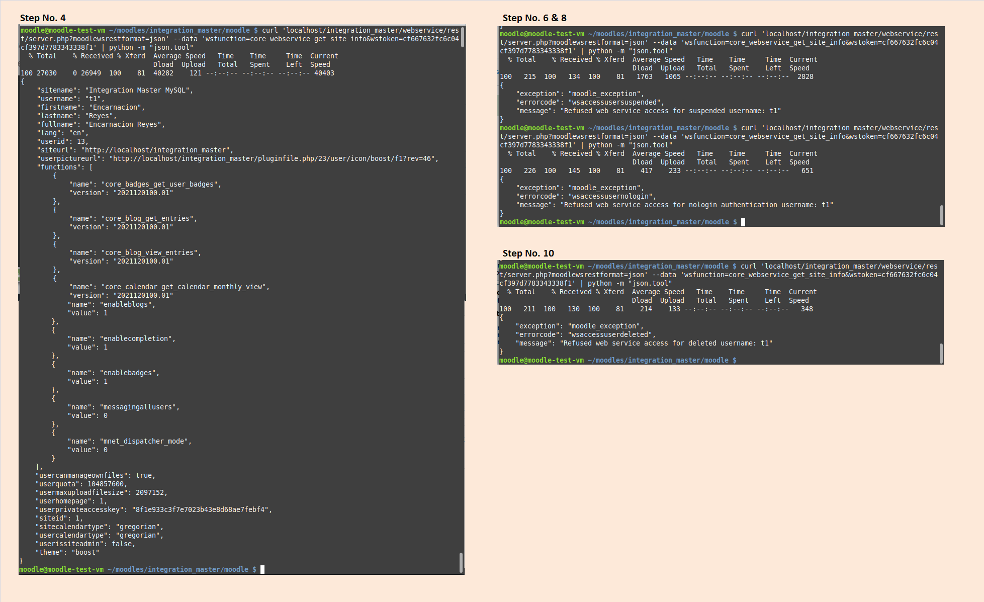Click the "name": "mnet_dispatcher_mode" line
Image resolution: width=984 pixels, height=602 pixels.
pos(130,442)
